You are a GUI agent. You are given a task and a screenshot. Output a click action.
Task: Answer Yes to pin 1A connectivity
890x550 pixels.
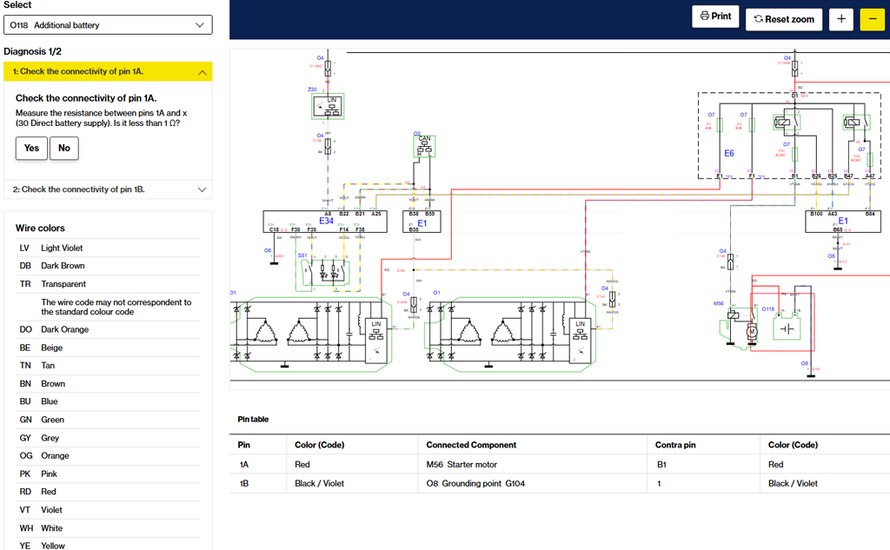point(31,149)
